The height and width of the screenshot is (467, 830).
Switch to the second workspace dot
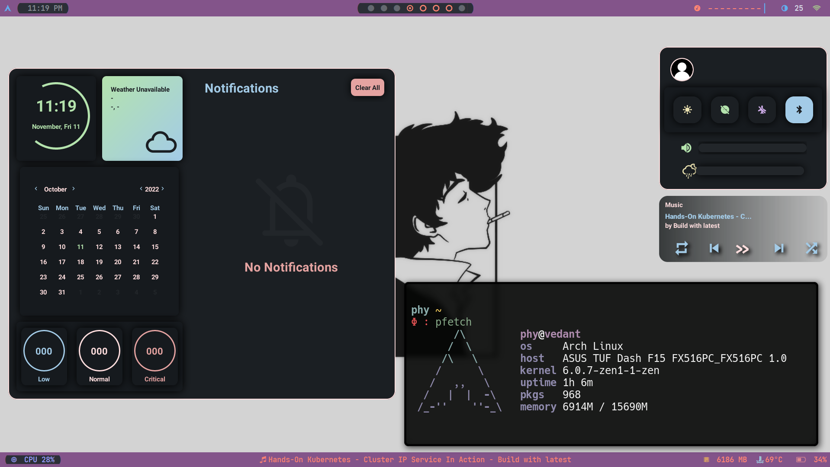[x=384, y=8]
